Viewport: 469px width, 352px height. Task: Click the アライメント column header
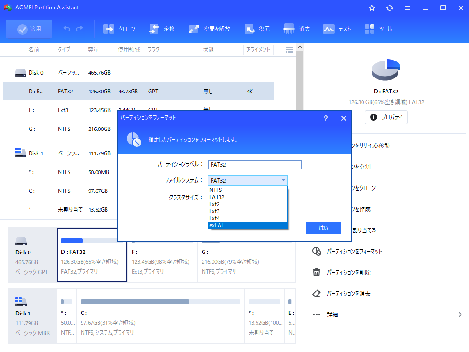(x=258, y=49)
